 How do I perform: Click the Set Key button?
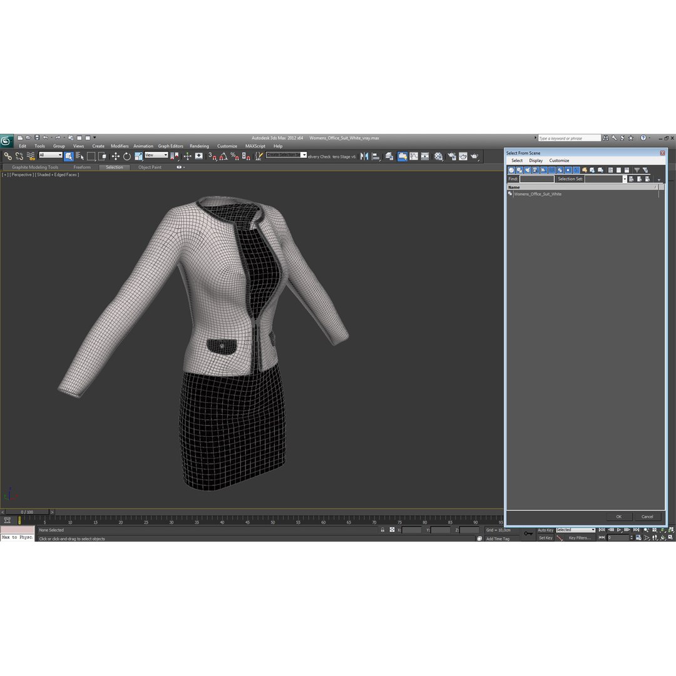point(545,538)
